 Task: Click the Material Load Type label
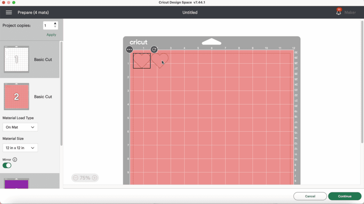click(18, 118)
